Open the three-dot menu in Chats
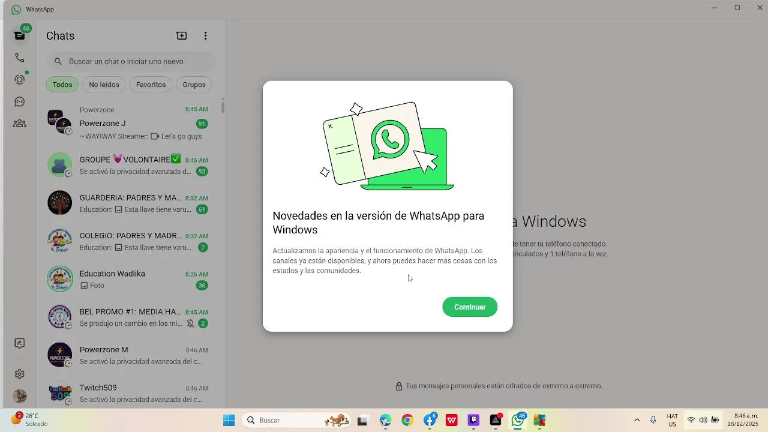The width and height of the screenshot is (768, 432). (x=205, y=36)
